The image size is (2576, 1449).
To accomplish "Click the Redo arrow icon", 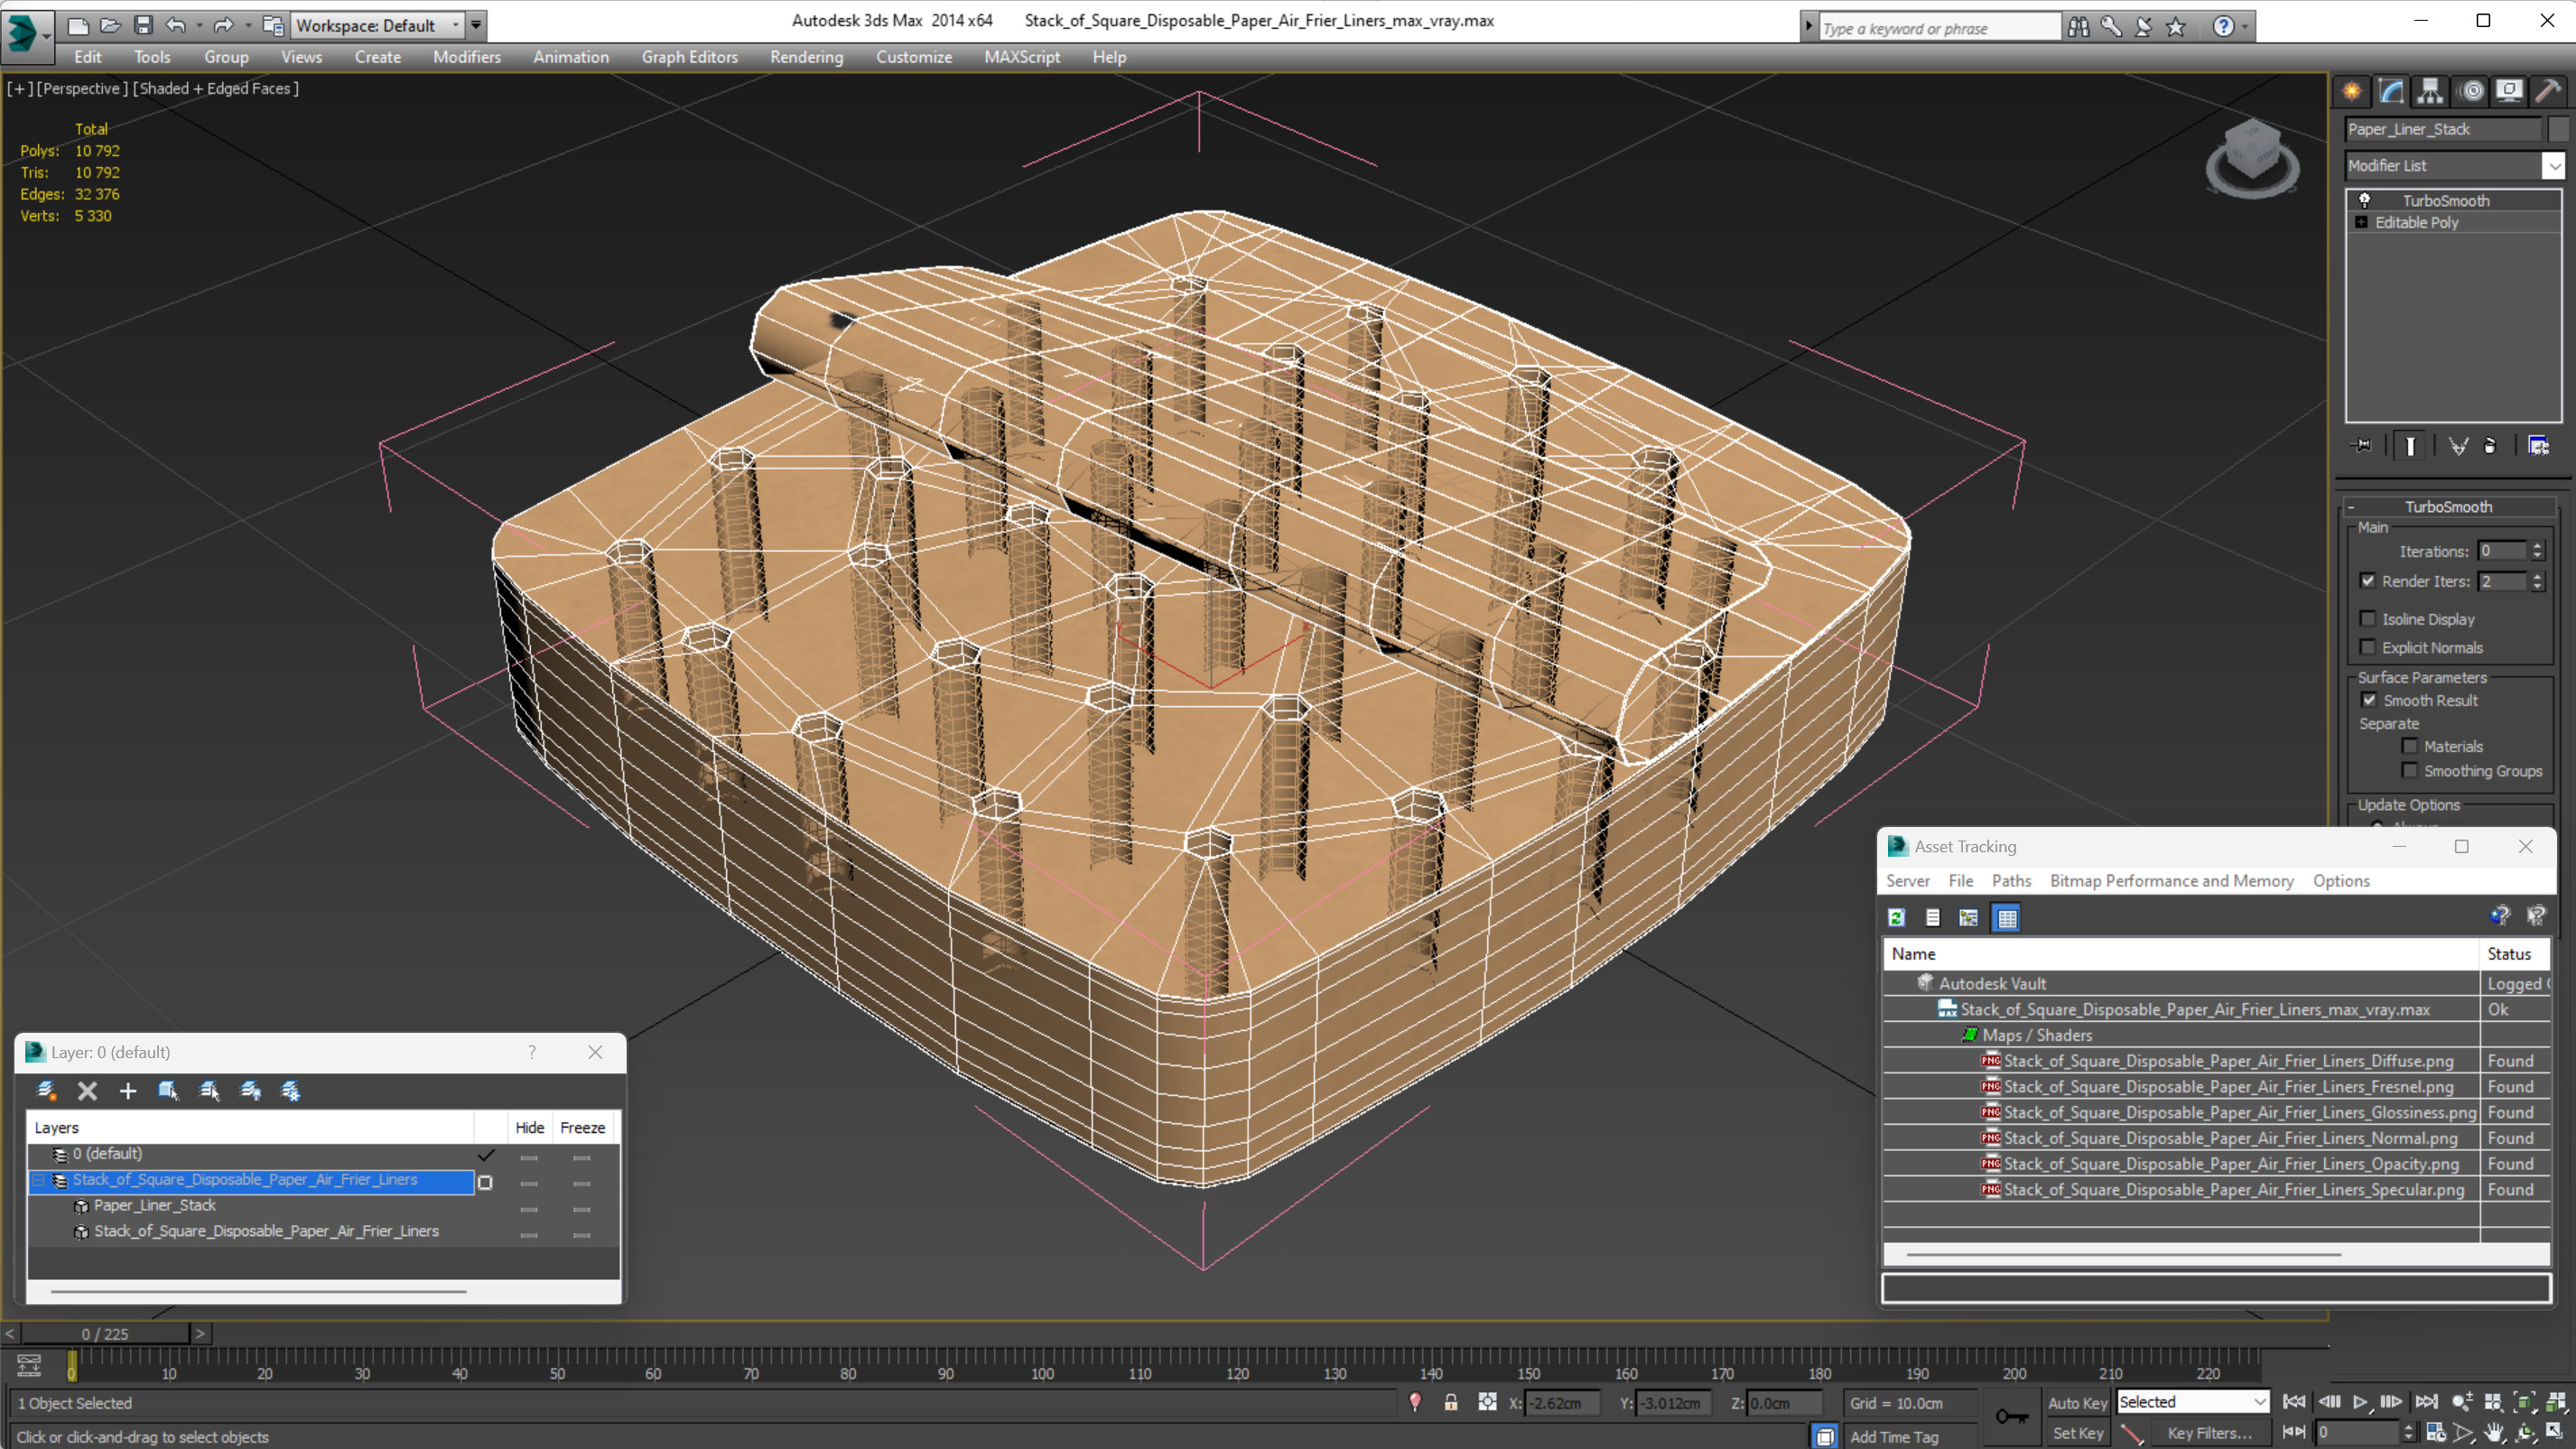I will pyautogui.click(x=223, y=25).
